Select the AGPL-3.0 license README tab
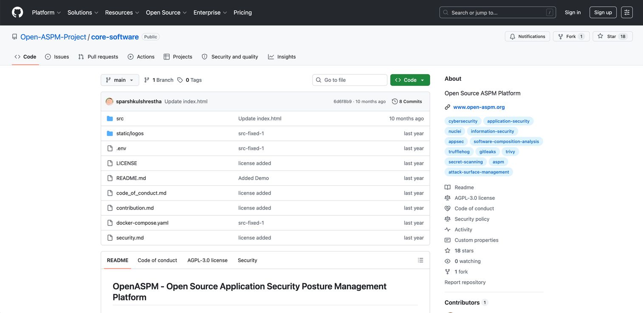Viewport: 643px width, 313px height. 207,260
